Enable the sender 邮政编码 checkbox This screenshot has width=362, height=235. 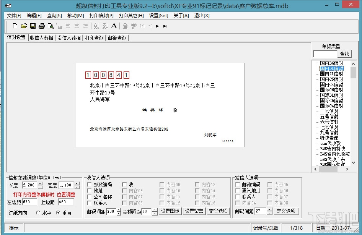pos(238,185)
